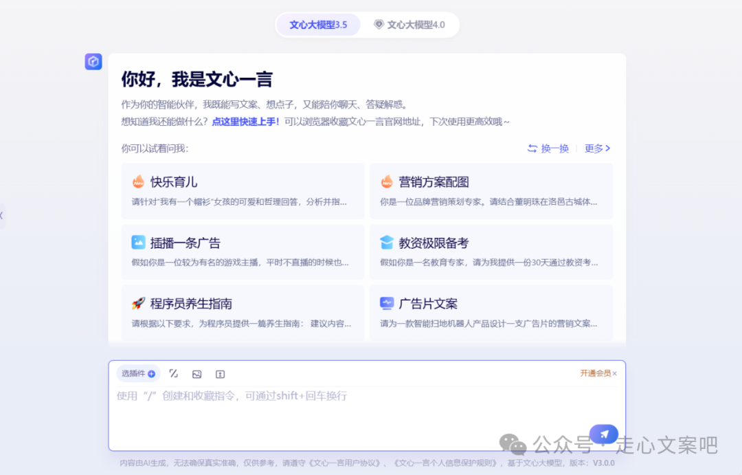Click the pen instruction icon in input toolbar
Viewport: 742px width, 475px height.
173,373
